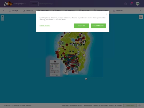
Task: Click the LuRP logo
Action: (x=8, y=4)
